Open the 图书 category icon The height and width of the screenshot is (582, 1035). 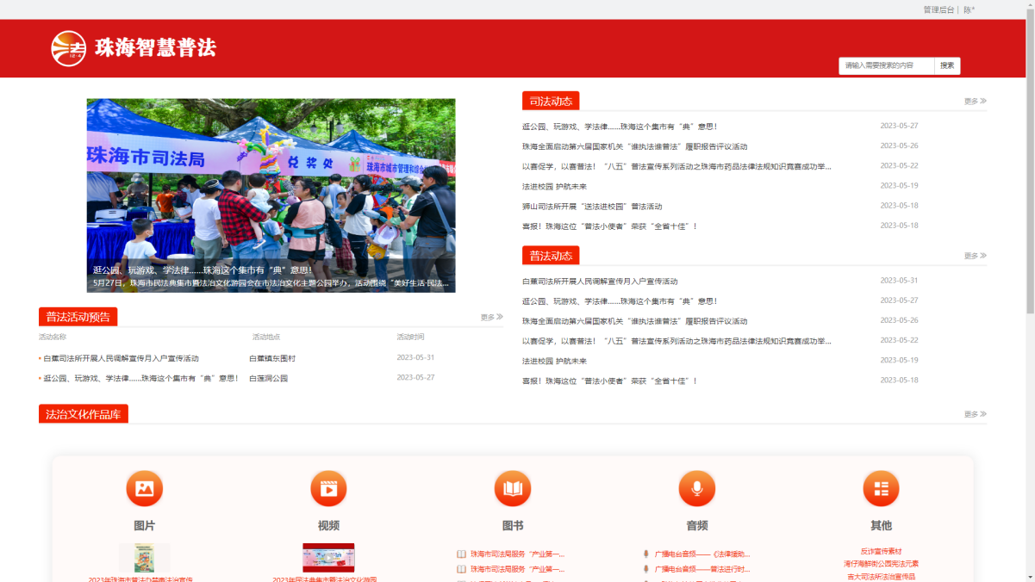(x=513, y=489)
